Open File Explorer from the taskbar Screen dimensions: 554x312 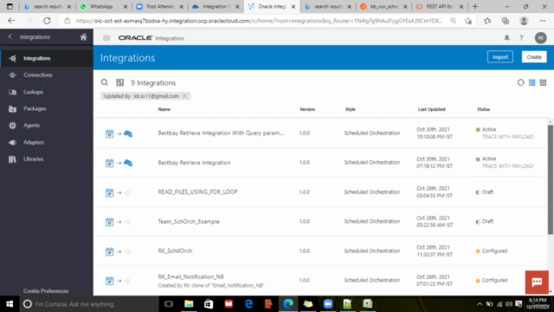tap(189, 304)
